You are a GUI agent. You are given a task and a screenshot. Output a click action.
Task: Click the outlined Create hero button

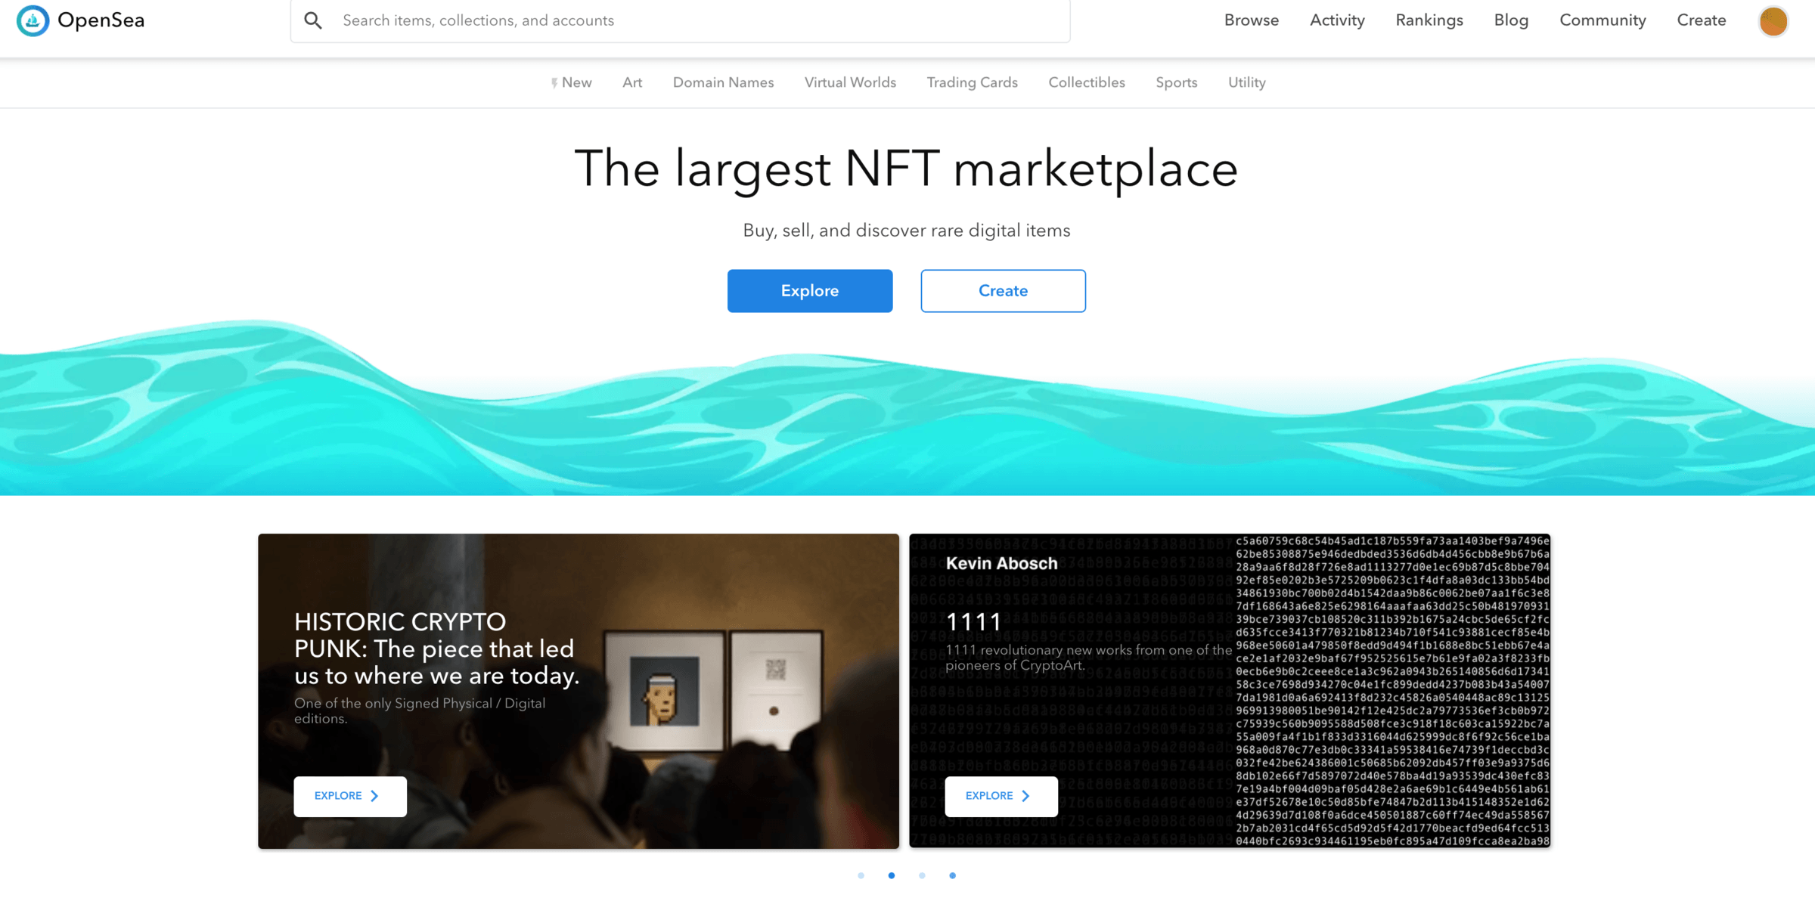pos(1003,291)
